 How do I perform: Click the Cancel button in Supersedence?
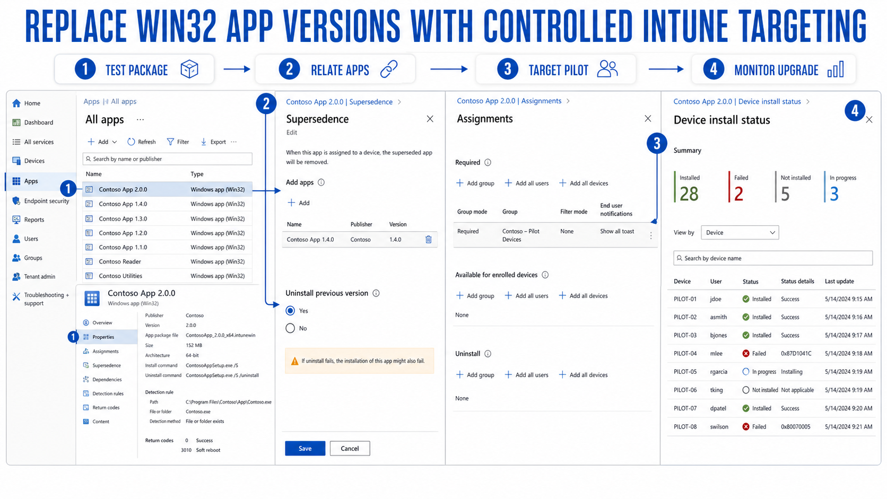pos(350,449)
